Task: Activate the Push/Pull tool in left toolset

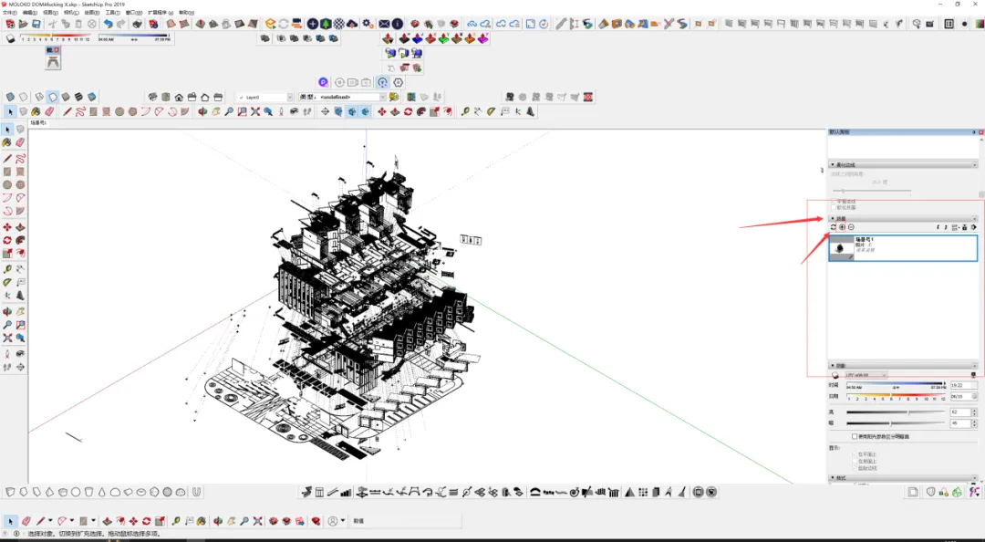Action: (x=21, y=227)
